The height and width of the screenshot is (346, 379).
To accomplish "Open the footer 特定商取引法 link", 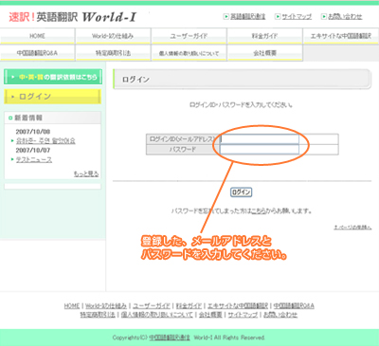I will 98,315.
